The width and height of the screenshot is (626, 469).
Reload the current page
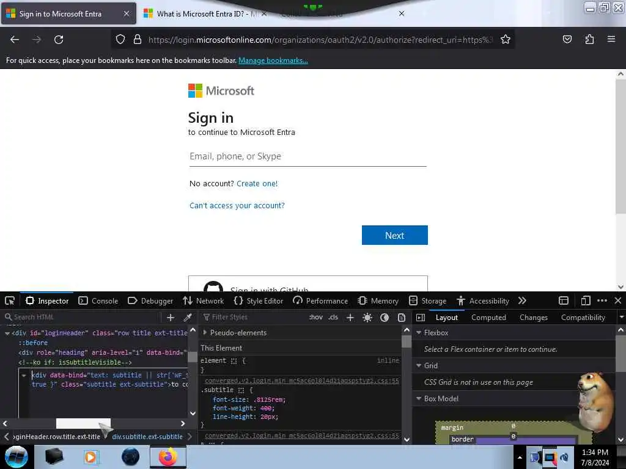(x=59, y=40)
